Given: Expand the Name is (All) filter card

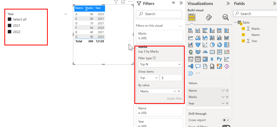Looking at the screenshot, I should click(x=160, y=111).
